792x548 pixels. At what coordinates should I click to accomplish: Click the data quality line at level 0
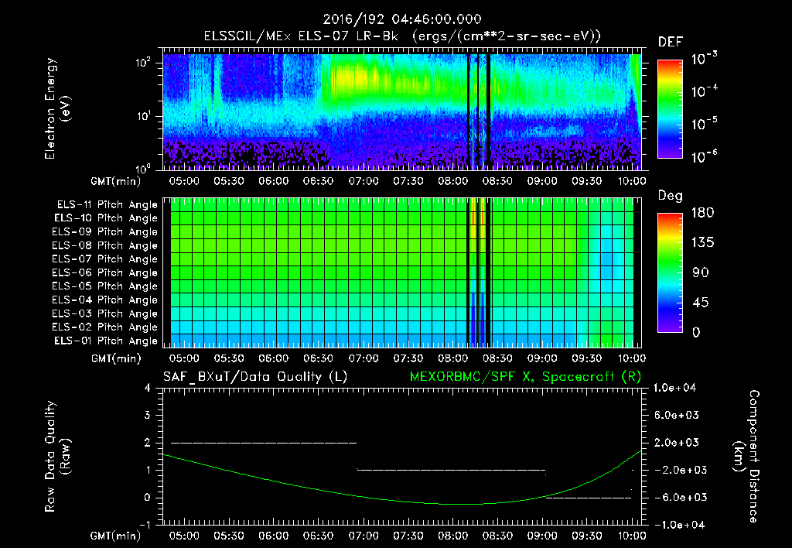(x=589, y=498)
